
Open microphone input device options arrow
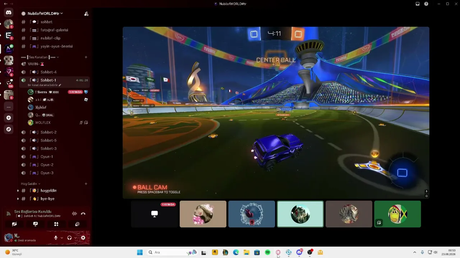(x=62, y=238)
